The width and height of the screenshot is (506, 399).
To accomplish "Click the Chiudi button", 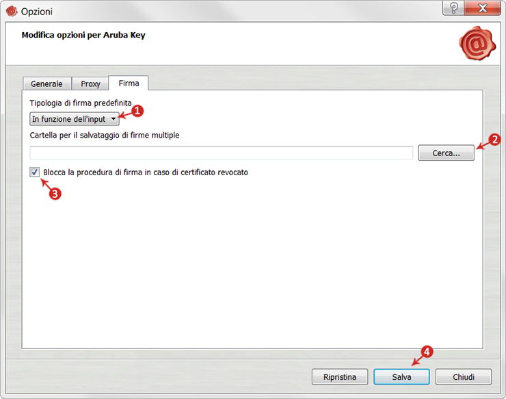I will 464,377.
